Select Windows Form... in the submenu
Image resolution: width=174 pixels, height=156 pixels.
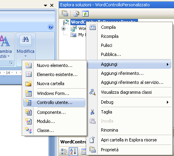[53, 93]
